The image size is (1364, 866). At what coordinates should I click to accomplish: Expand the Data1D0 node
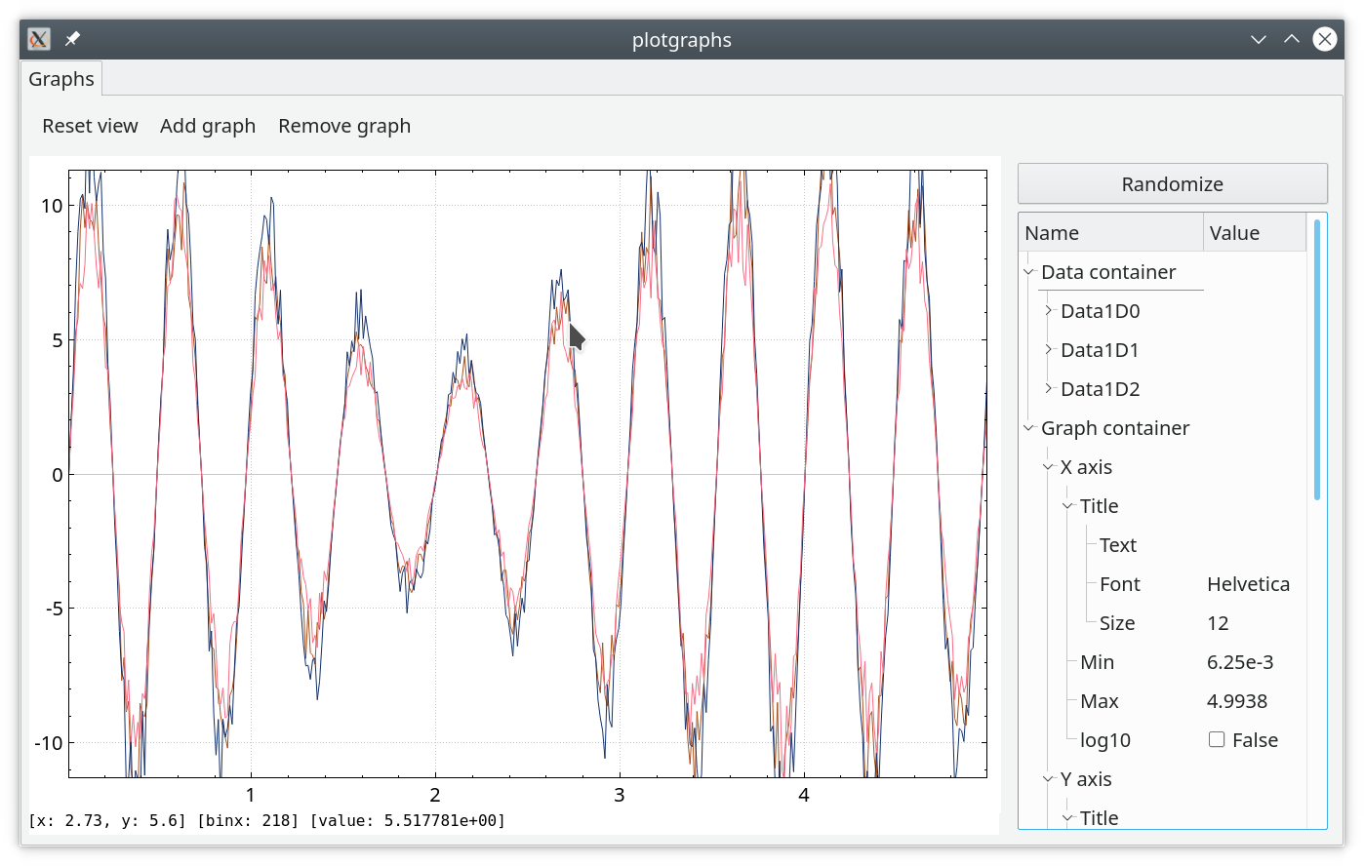(1048, 311)
